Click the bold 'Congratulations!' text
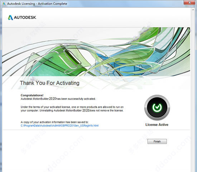This screenshot has width=197, height=172. tap(32, 95)
